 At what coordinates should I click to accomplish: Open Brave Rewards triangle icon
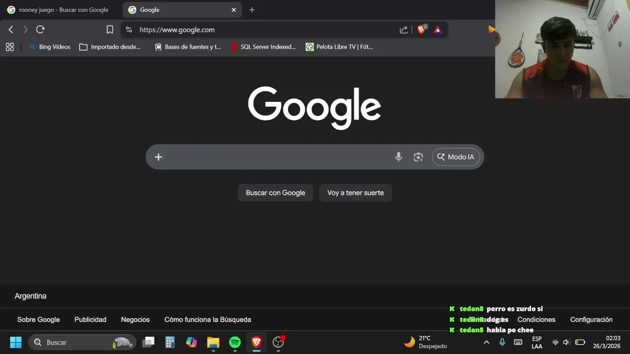click(438, 29)
